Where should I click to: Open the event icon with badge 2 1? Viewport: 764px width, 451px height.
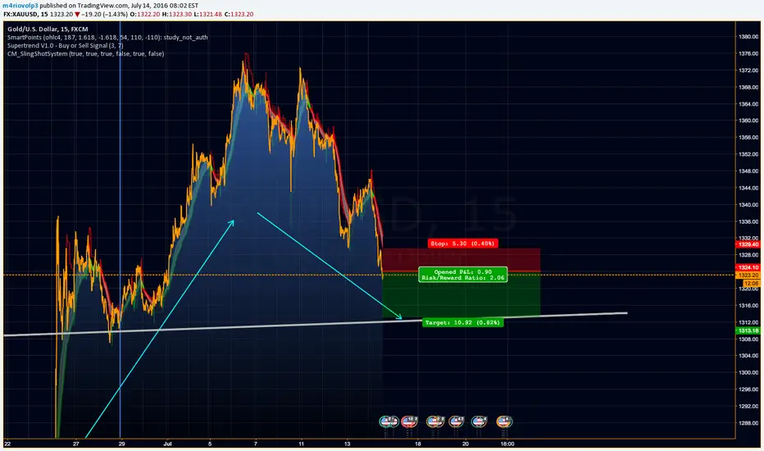click(389, 421)
